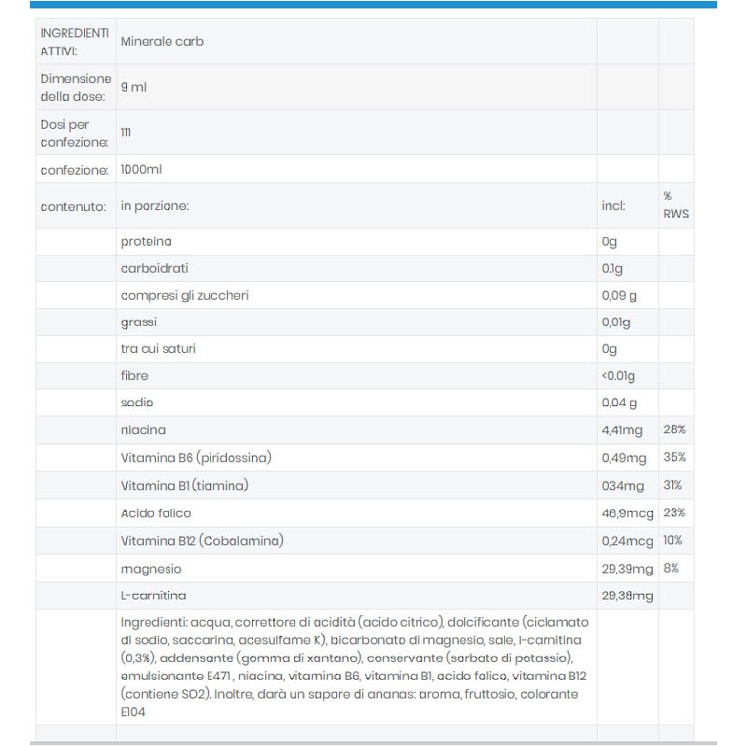Viewport: 747px width, 747px height.
Task: Click the 'proteina' row label
Action: point(146,242)
